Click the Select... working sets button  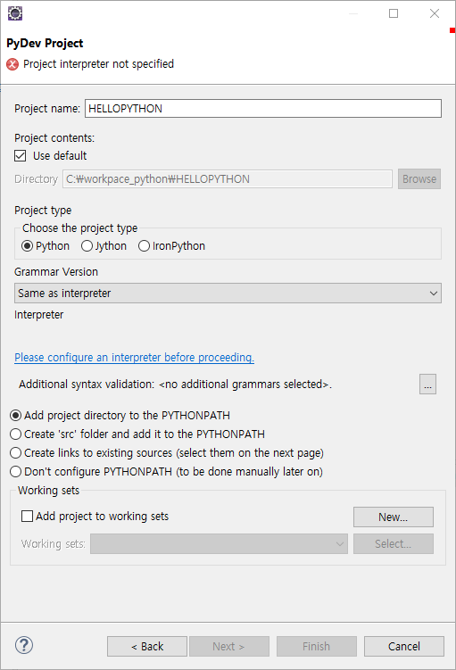tap(394, 543)
